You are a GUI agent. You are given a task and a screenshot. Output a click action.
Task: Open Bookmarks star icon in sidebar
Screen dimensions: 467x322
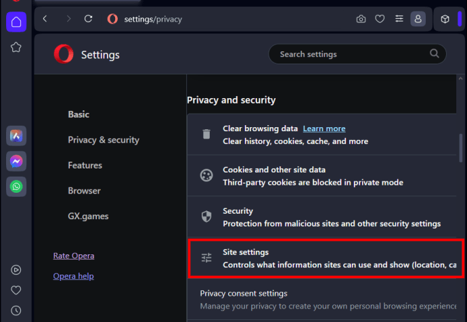pos(16,47)
